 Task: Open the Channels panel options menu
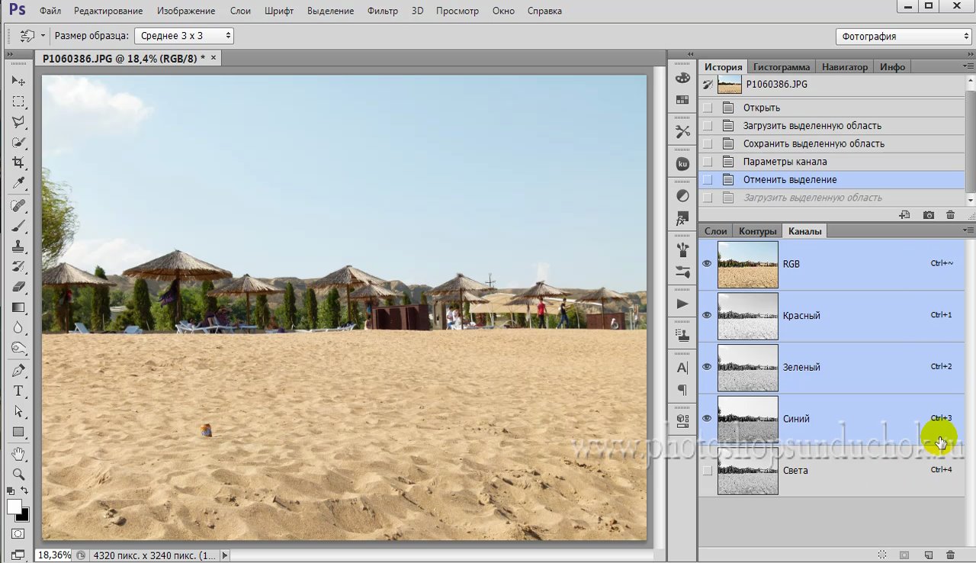(968, 230)
